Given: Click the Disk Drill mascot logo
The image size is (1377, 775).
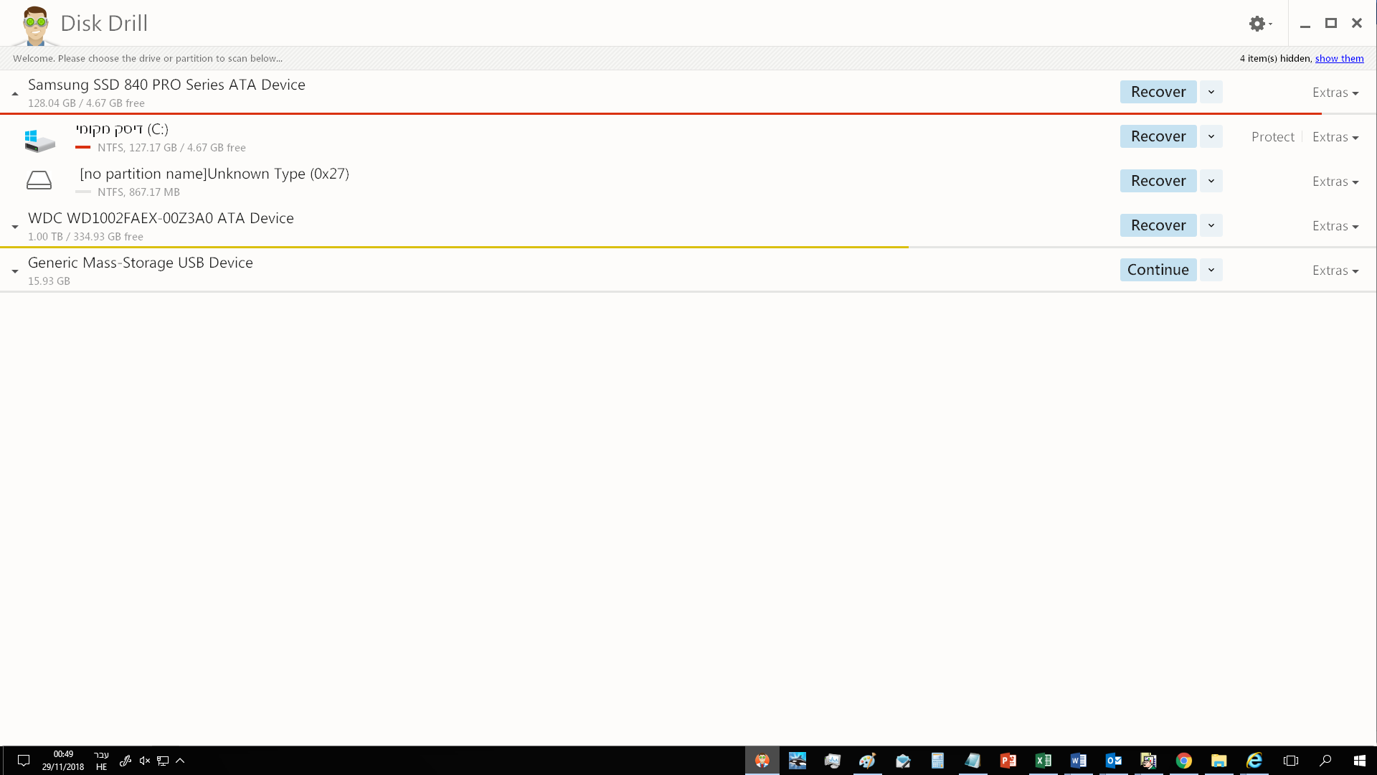Looking at the screenshot, I should coord(35,26).
